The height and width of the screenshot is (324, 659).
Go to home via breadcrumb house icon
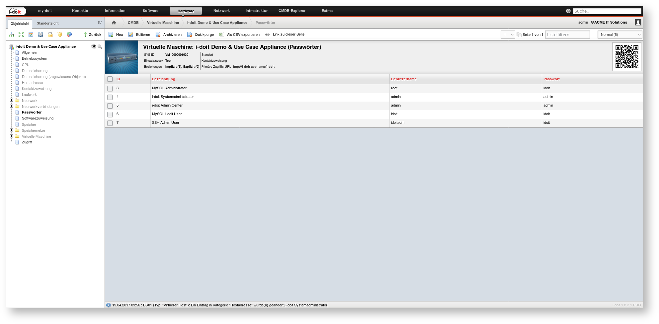114,23
